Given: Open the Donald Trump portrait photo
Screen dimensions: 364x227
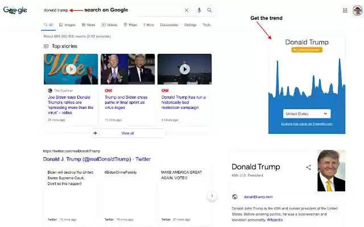Looking at the screenshot, I should (331, 171).
